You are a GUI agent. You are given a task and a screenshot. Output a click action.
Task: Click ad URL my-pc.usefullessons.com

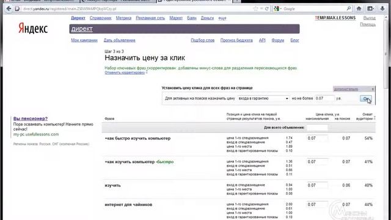pyautogui.click(x=36, y=134)
